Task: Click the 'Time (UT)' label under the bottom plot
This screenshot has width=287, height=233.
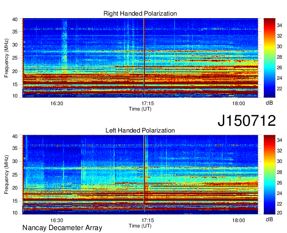Action: click(140, 226)
